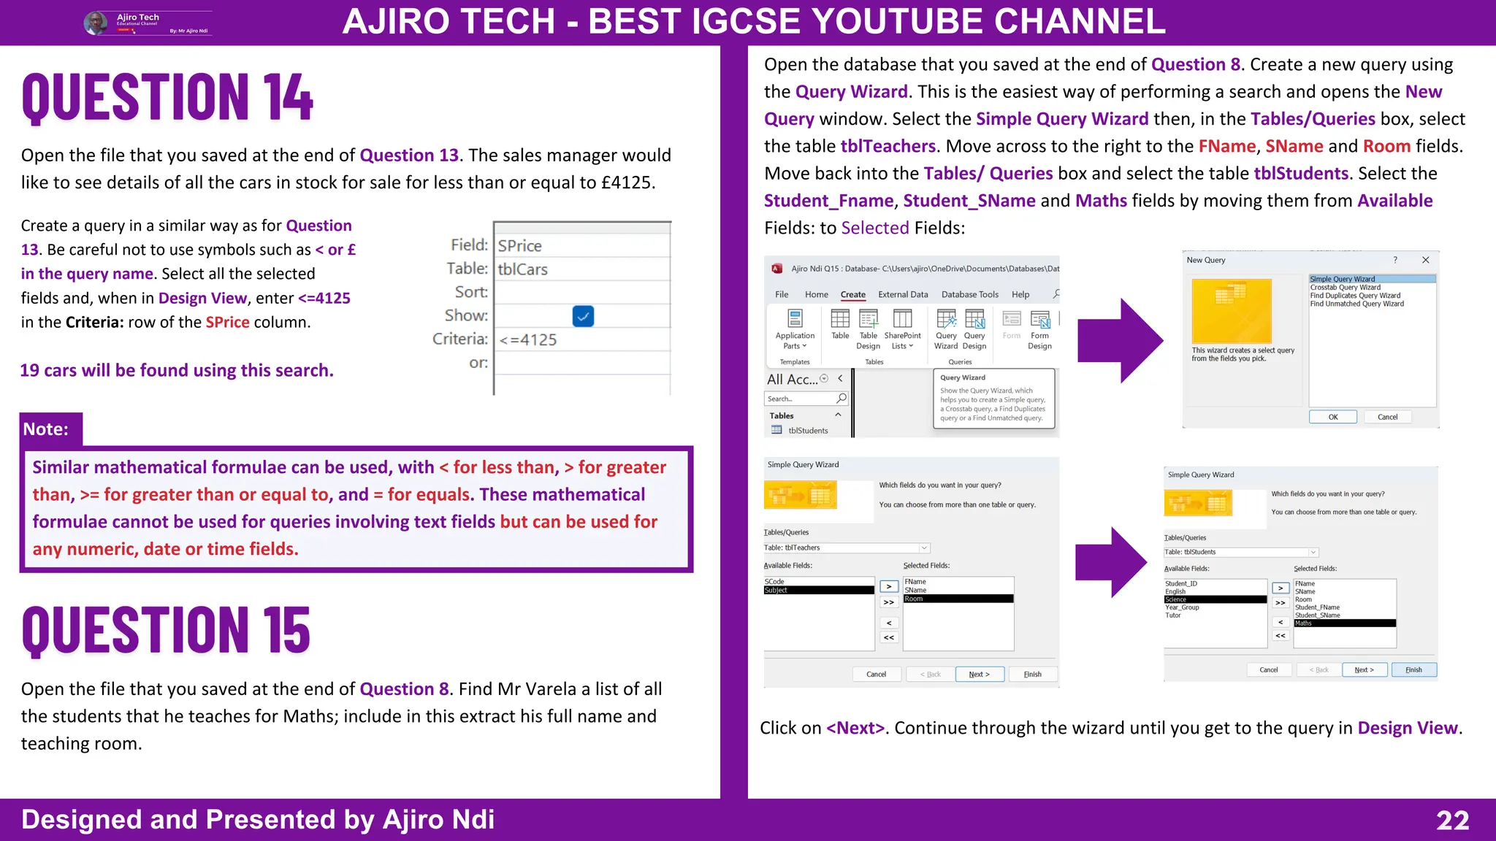Open the All Access Objects pane dropdown
This screenshot has width=1496, height=841.
pos(824,379)
